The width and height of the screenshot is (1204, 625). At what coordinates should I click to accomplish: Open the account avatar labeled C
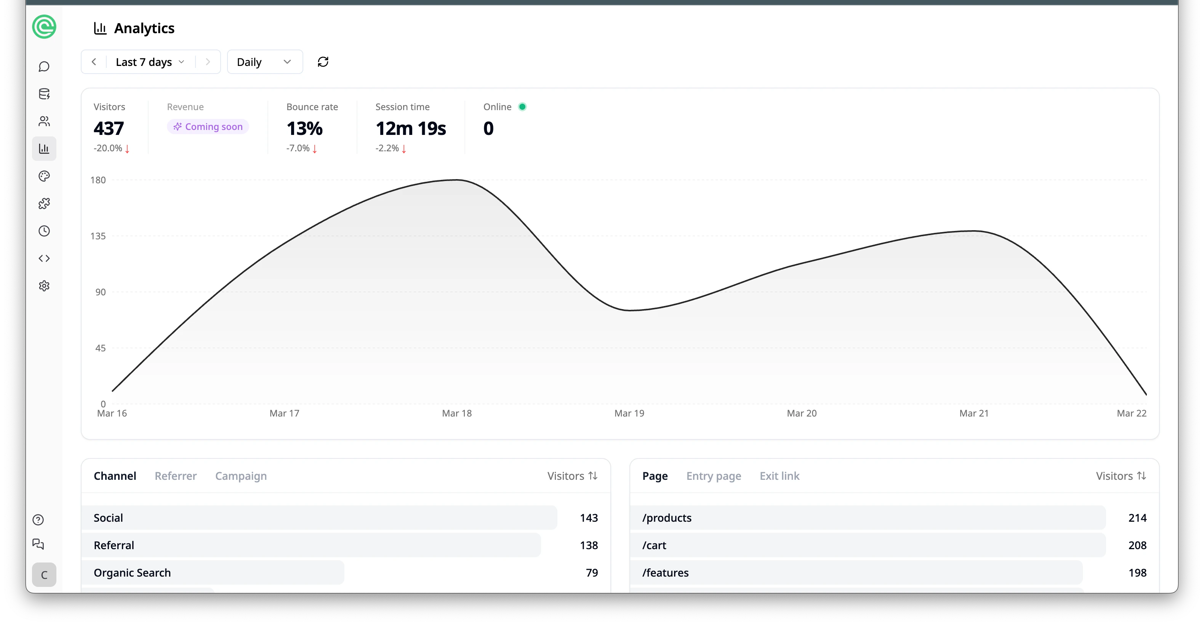44,575
